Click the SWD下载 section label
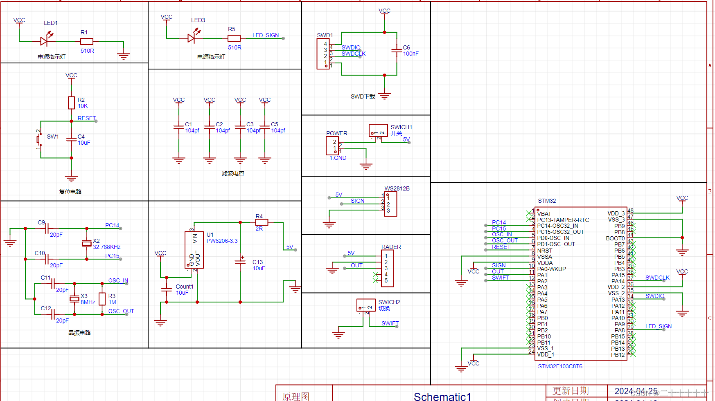The height and width of the screenshot is (401, 715). (363, 96)
